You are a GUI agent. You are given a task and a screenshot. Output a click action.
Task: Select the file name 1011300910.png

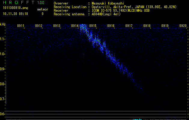tap(16, 8)
